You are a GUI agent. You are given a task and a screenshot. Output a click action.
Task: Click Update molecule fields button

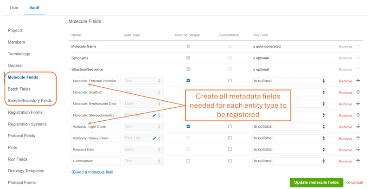pos(316,182)
